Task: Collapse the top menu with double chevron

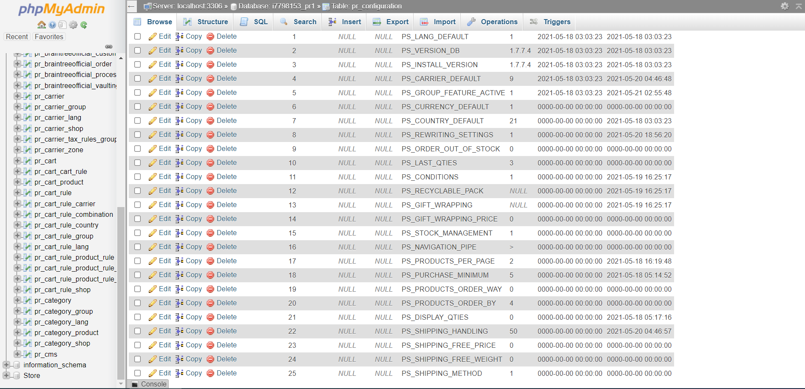Action: tap(799, 6)
